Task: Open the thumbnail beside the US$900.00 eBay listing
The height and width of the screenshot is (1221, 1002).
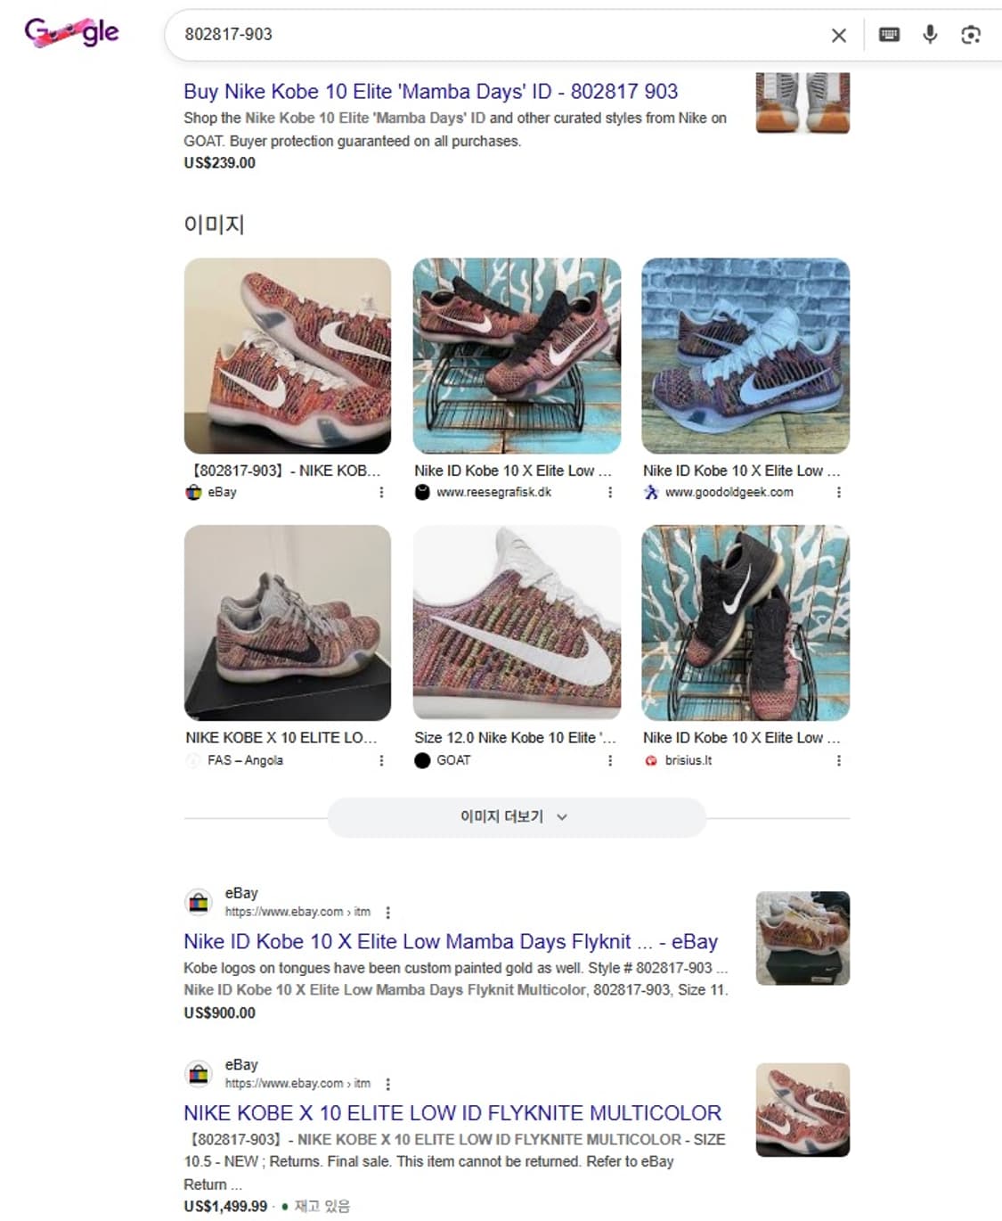Action: tap(802, 938)
